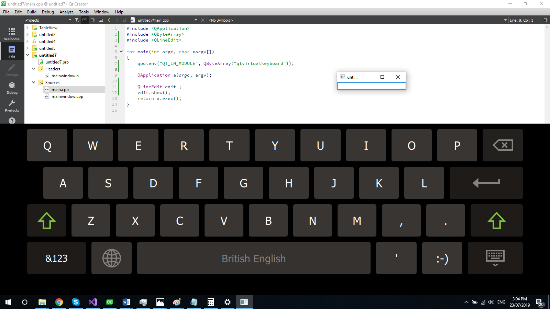Go back in navigation history
The image size is (550, 309).
pyautogui.click(x=109, y=20)
